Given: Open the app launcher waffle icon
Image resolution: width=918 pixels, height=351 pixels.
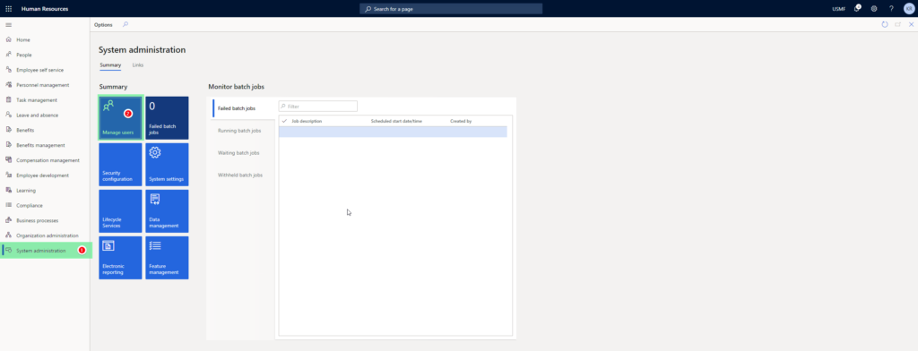Looking at the screenshot, I should [8, 9].
